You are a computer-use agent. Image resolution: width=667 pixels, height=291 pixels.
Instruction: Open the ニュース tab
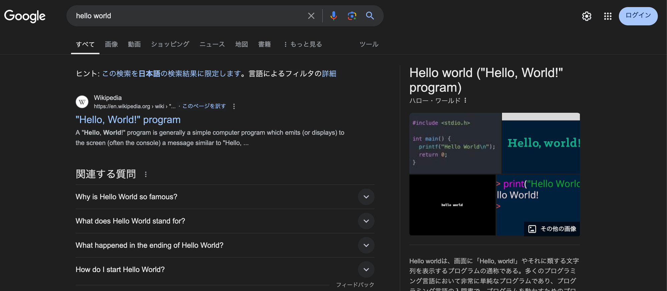click(212, 44)
